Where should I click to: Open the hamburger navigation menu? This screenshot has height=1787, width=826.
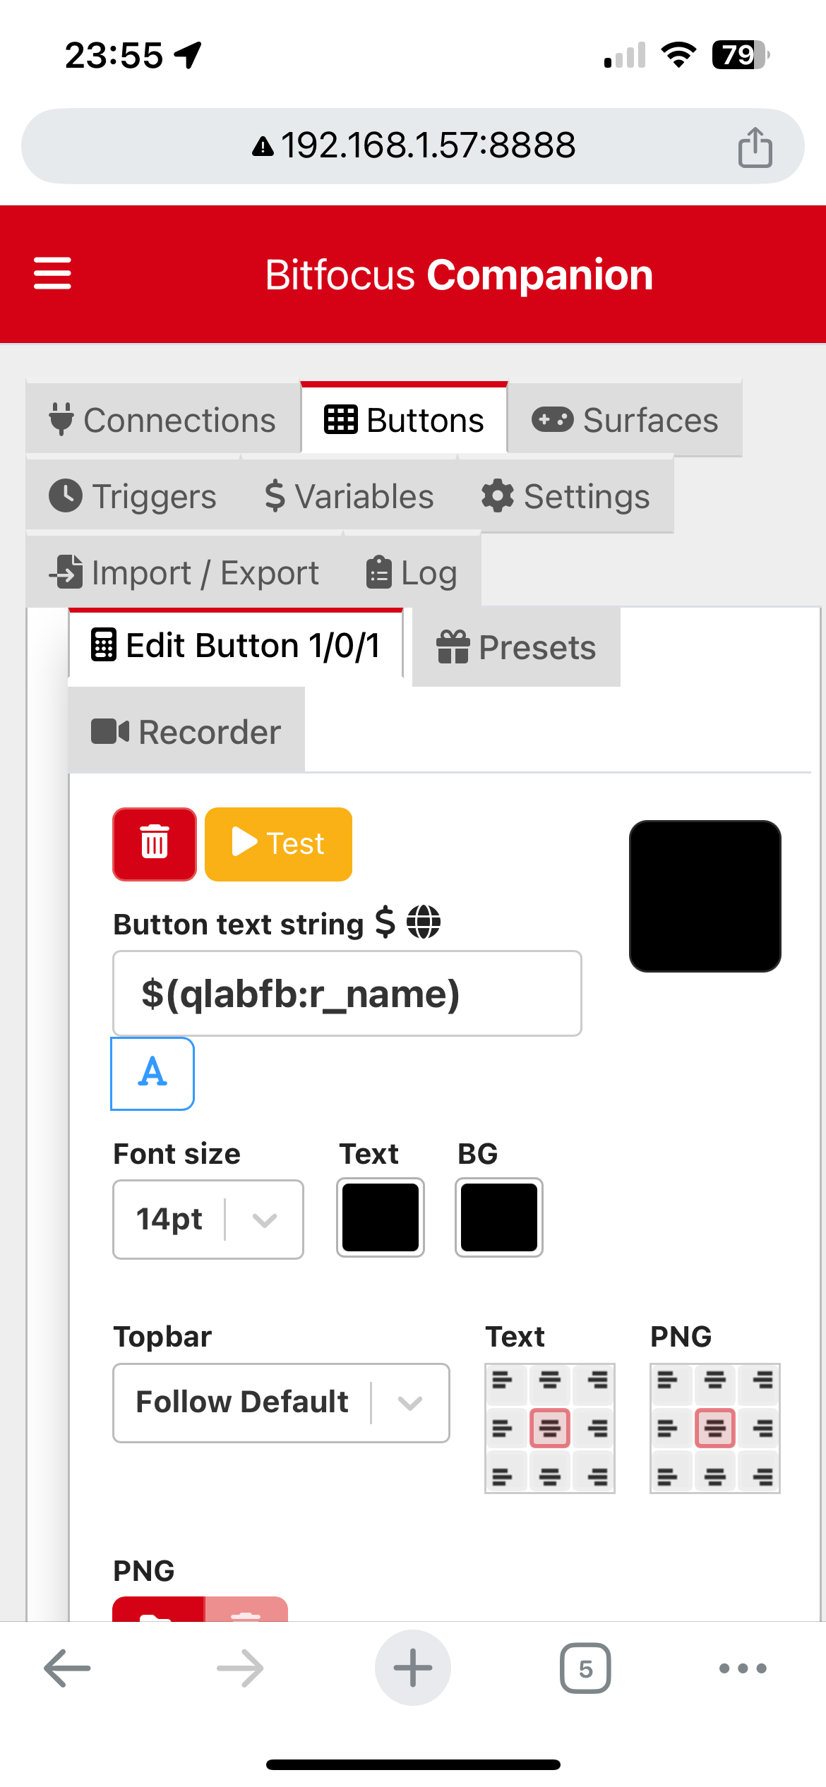coord(52,273)
